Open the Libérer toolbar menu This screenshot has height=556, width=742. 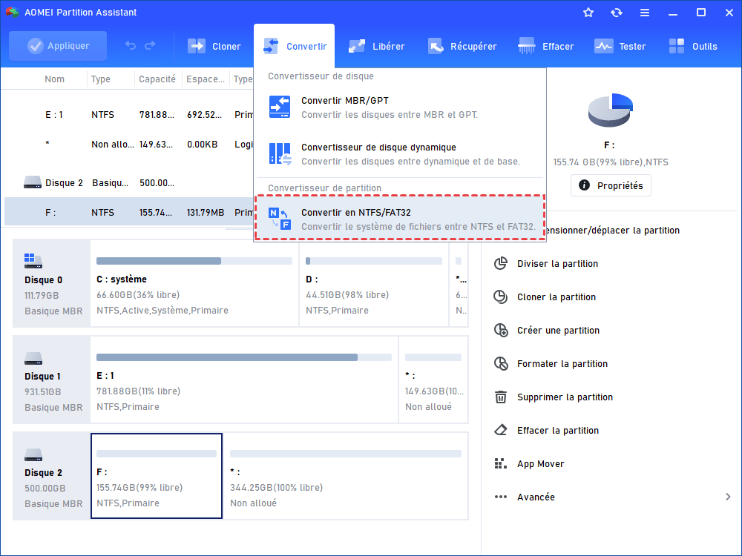tap(377, 46)
